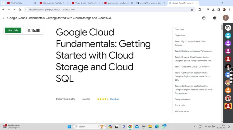Viewport: 233px width, 130px height.
Task: Open Task 2 Deploy a web server VM instance
Action: point(193,51)
